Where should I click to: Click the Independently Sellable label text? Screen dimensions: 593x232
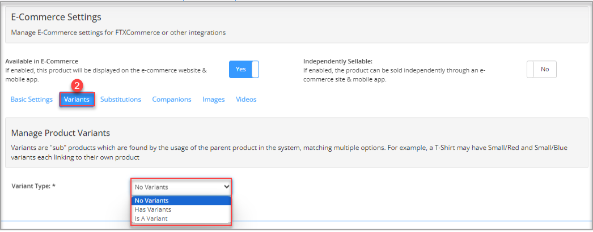[338, 61]
